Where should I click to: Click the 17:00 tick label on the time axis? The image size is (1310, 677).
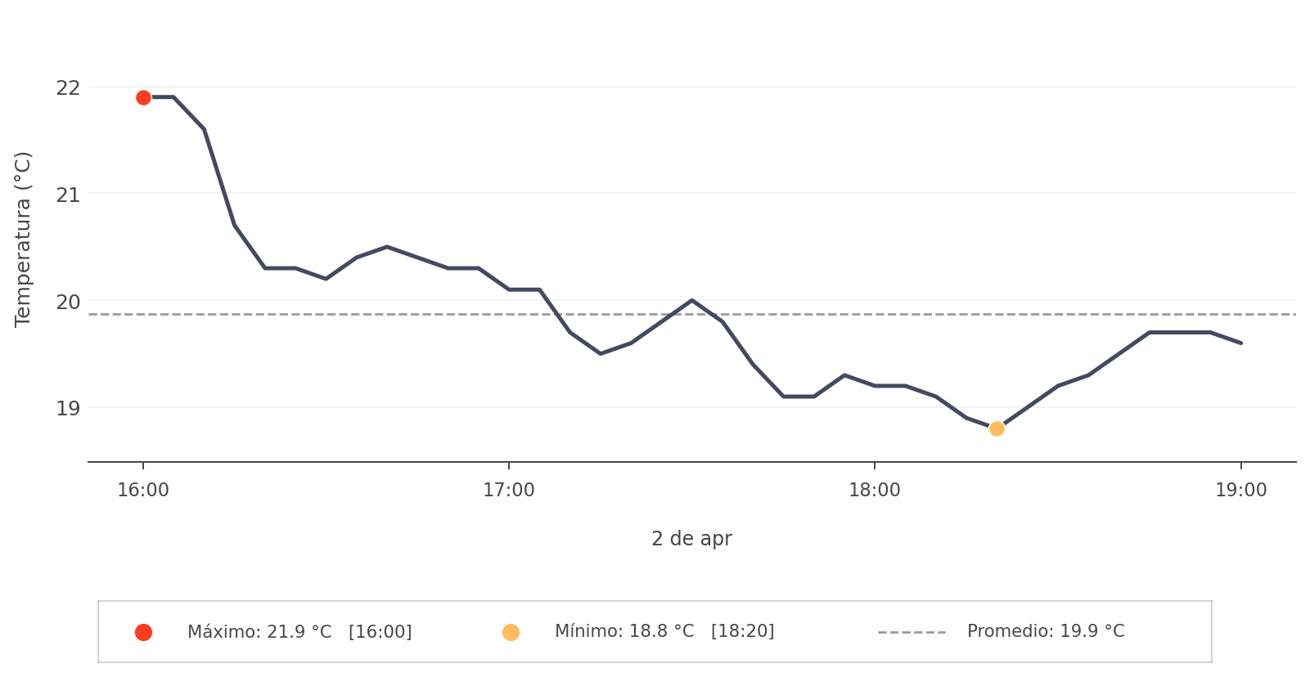click(509, 491)
